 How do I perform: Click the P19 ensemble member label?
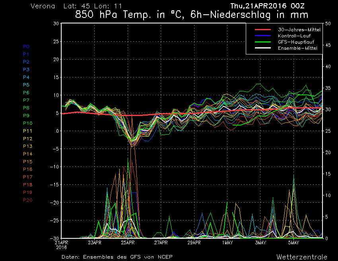[x=27, y=192]
